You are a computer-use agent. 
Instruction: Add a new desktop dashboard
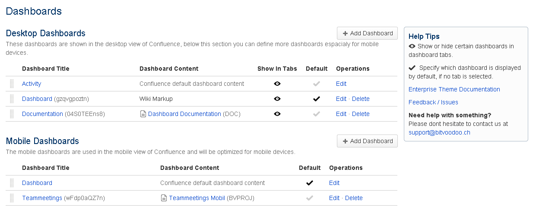367,33
